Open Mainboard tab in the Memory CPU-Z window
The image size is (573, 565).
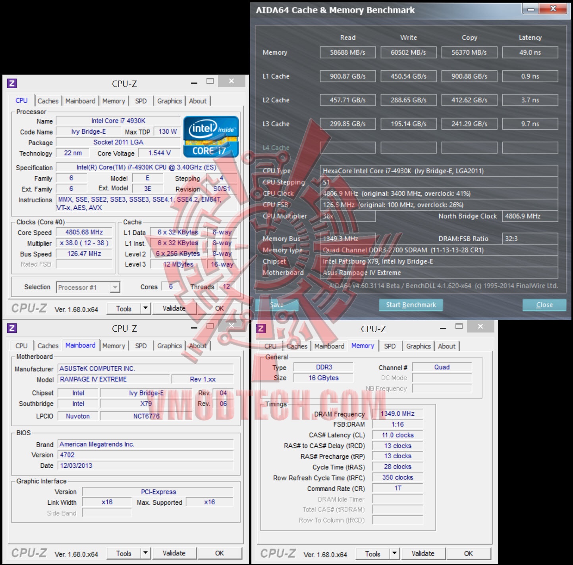pyautogui.click(x=330, y=346)
